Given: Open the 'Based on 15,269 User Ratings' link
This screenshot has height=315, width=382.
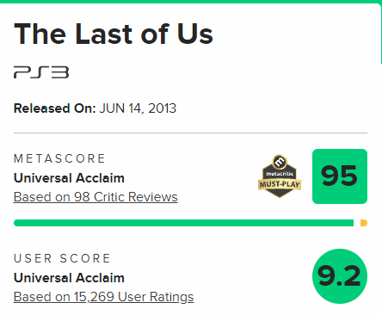Looking at the screenshot, I should [103, 297].
